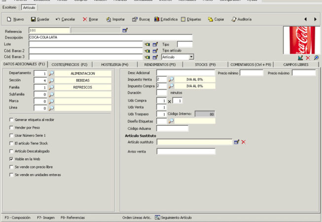Image resolution: width=322 pixels, height=222 pixels.
Task: Go to previous record arrow
Action: [x=306, y=19]
